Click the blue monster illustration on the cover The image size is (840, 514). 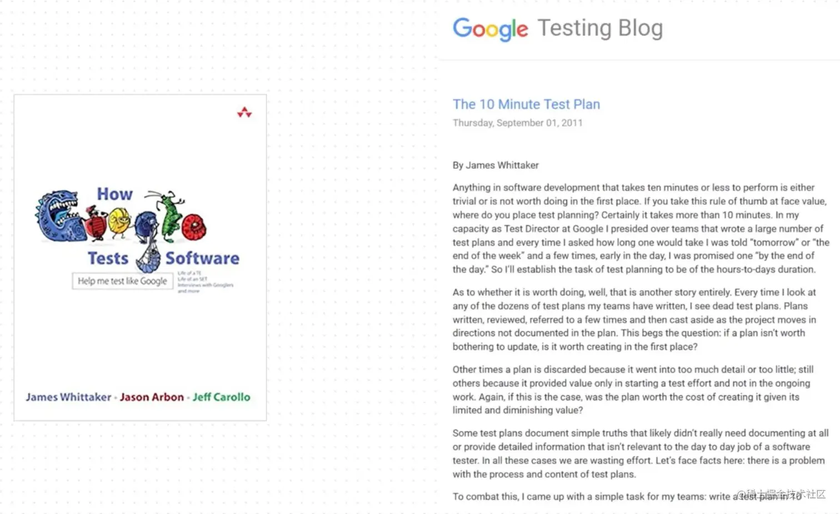tap(60, 216)
